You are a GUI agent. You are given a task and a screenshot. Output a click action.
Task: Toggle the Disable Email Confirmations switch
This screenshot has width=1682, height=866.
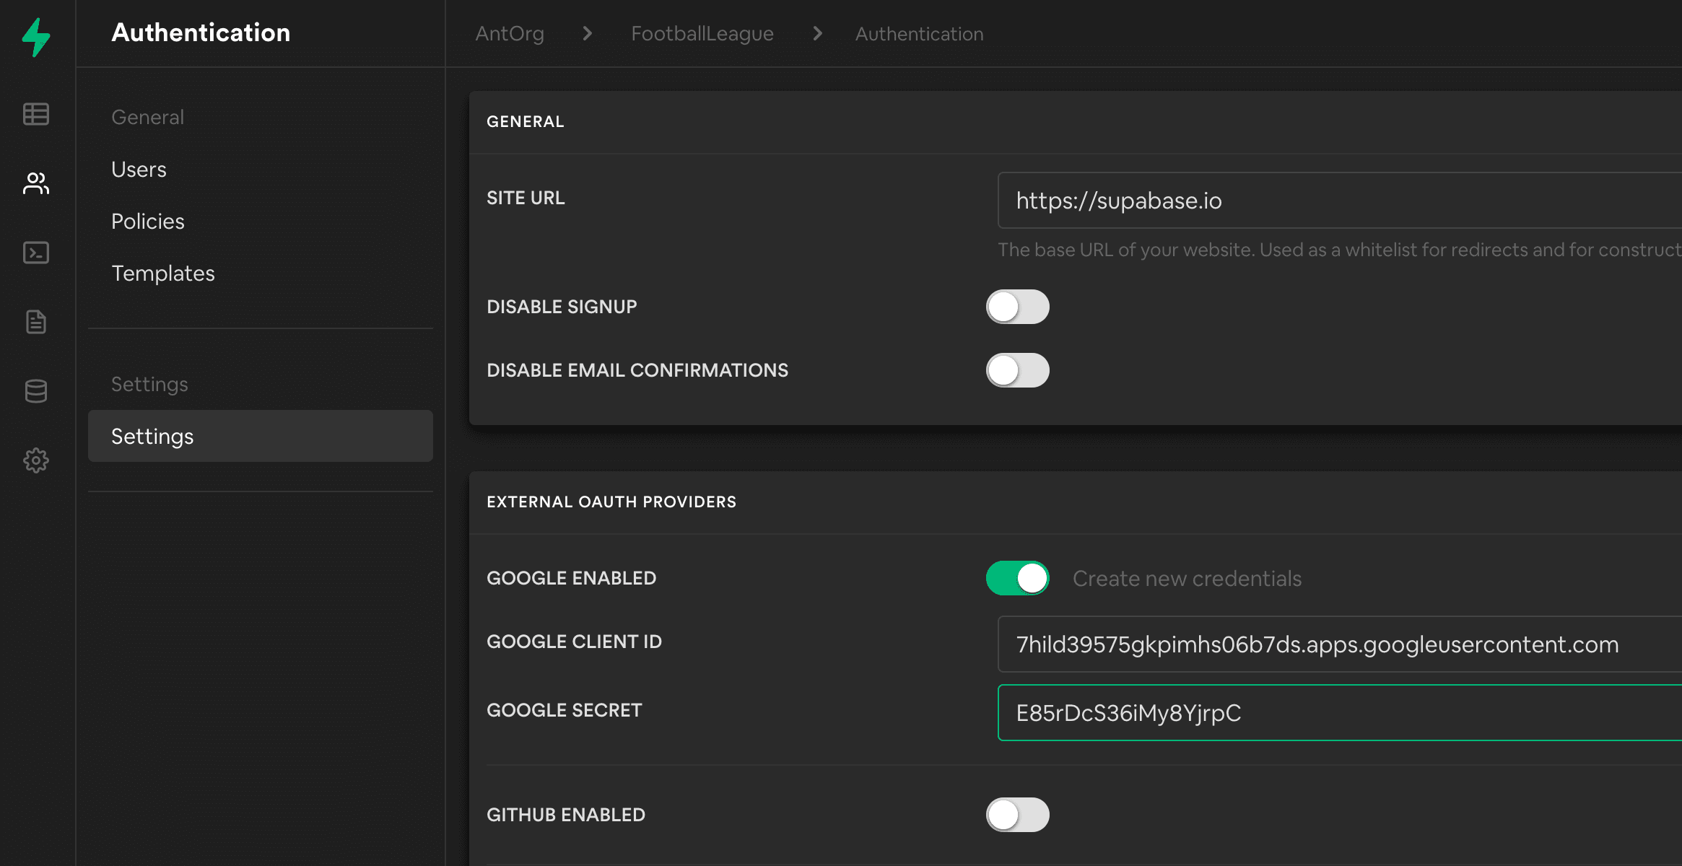click(x=1016, y=370)
